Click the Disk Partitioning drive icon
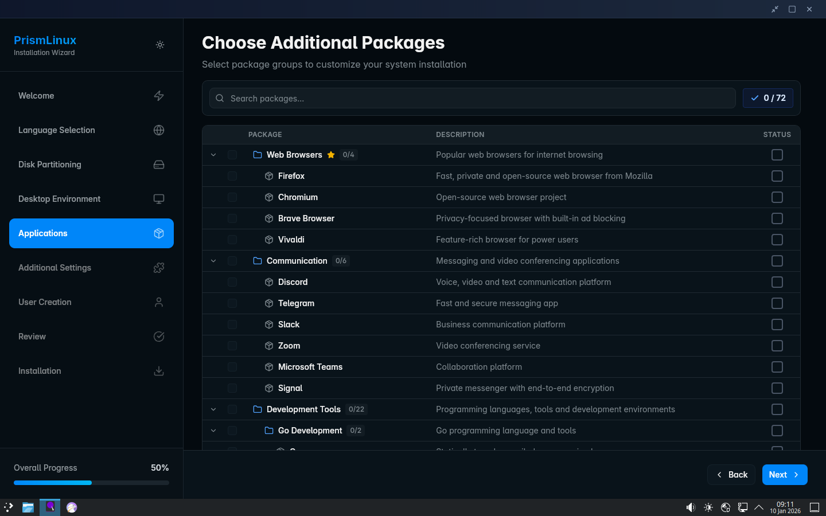 (x=159, y=165)
